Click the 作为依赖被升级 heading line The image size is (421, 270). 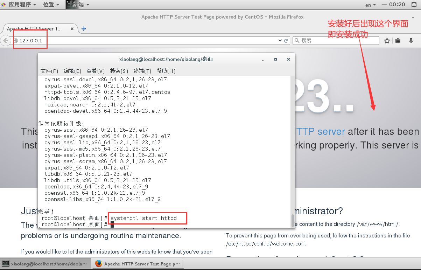pos(61,124)
